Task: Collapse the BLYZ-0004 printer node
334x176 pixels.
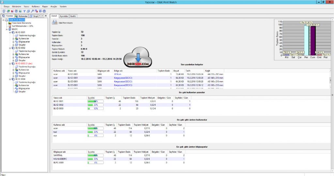Action: coord(10,79)
